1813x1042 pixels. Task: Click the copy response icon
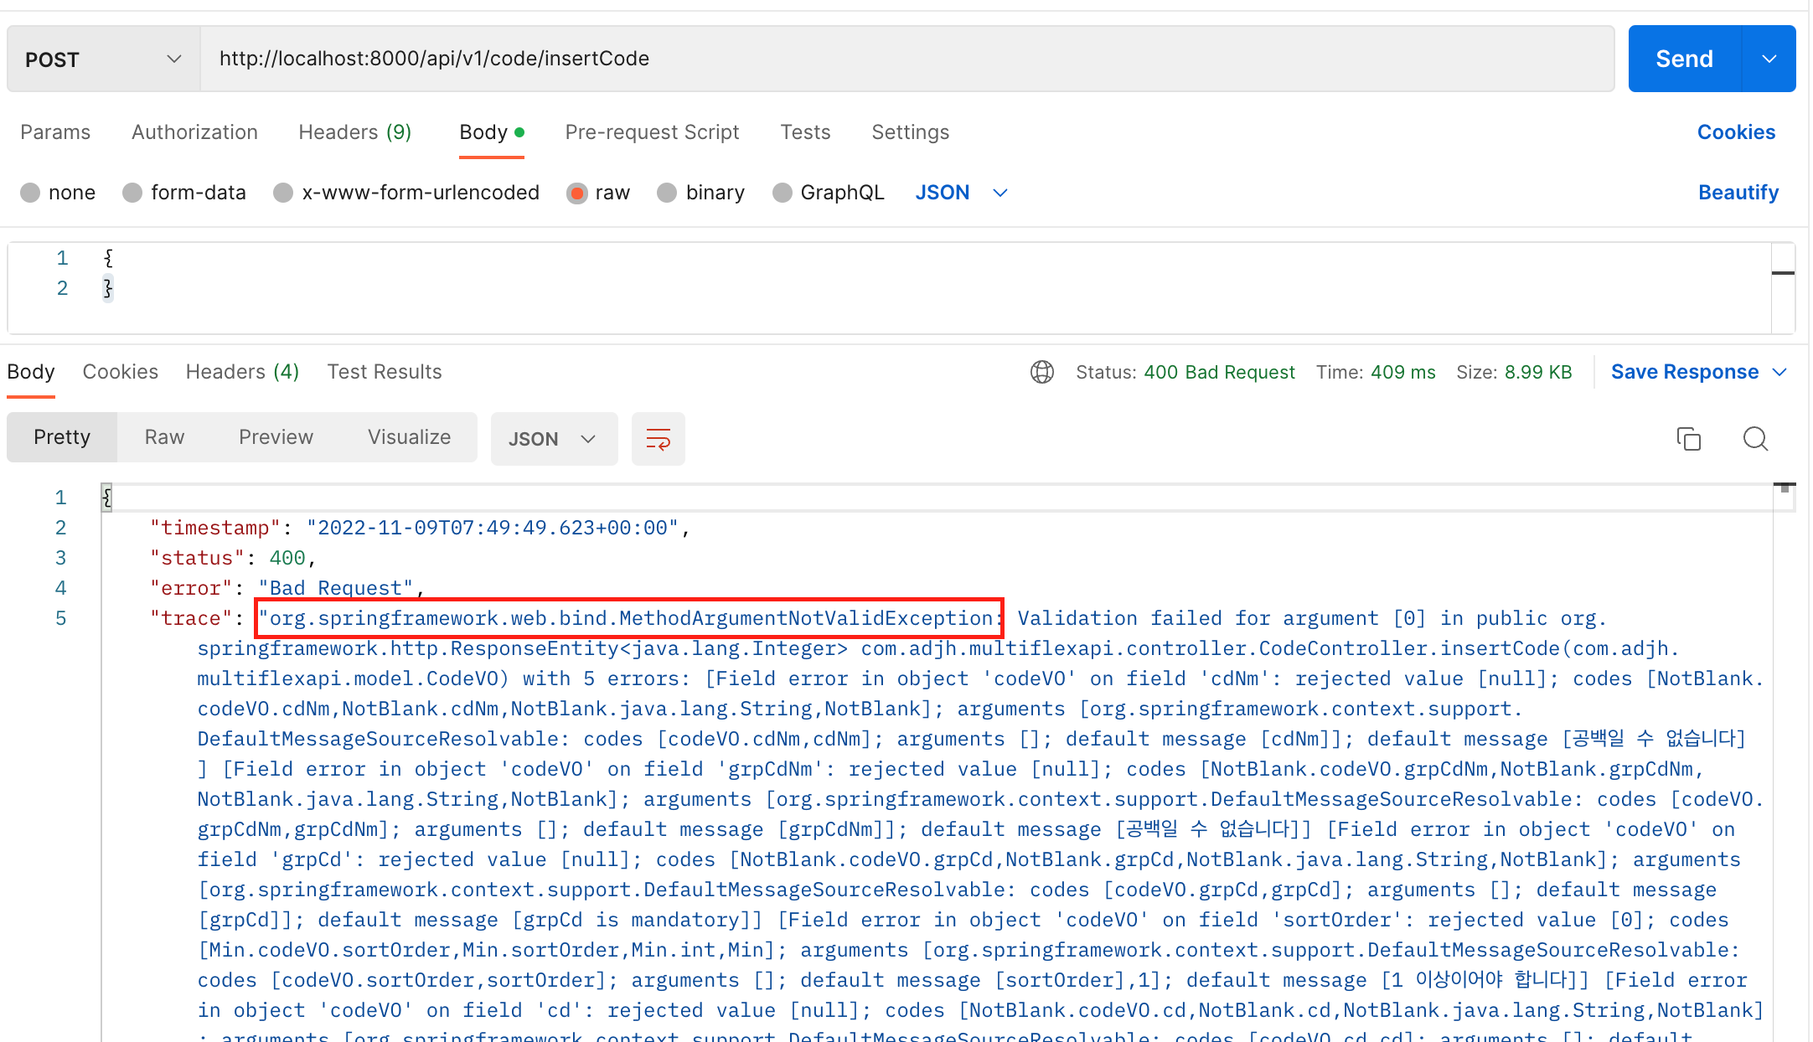point(1688,439)
